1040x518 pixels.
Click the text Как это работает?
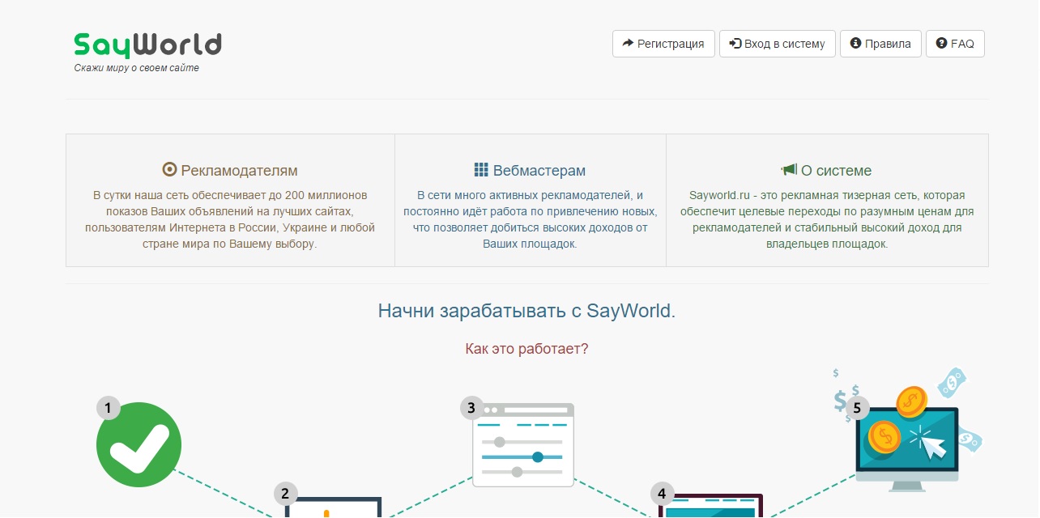tap(526, 349)
